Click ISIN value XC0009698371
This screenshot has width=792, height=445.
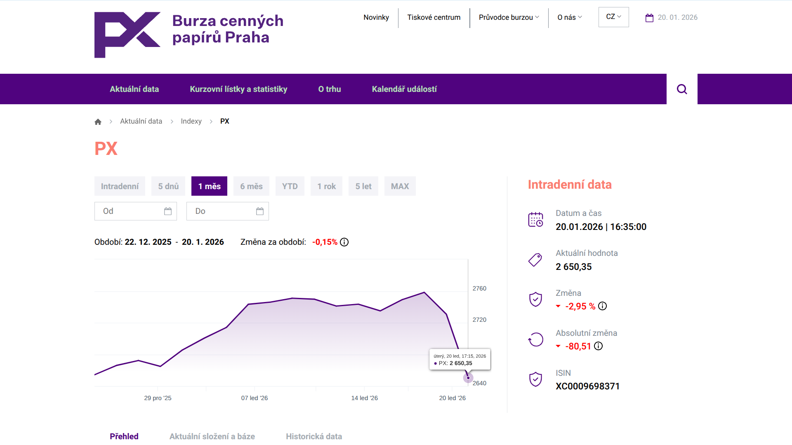[588, 386]
